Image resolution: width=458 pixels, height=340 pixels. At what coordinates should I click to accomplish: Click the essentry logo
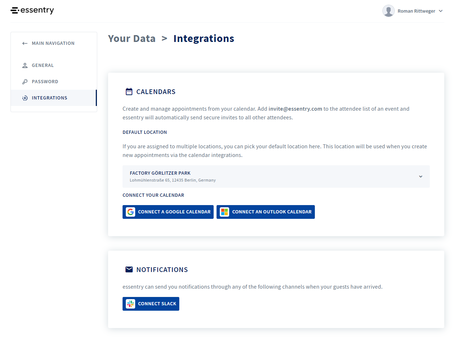(32, 10)
